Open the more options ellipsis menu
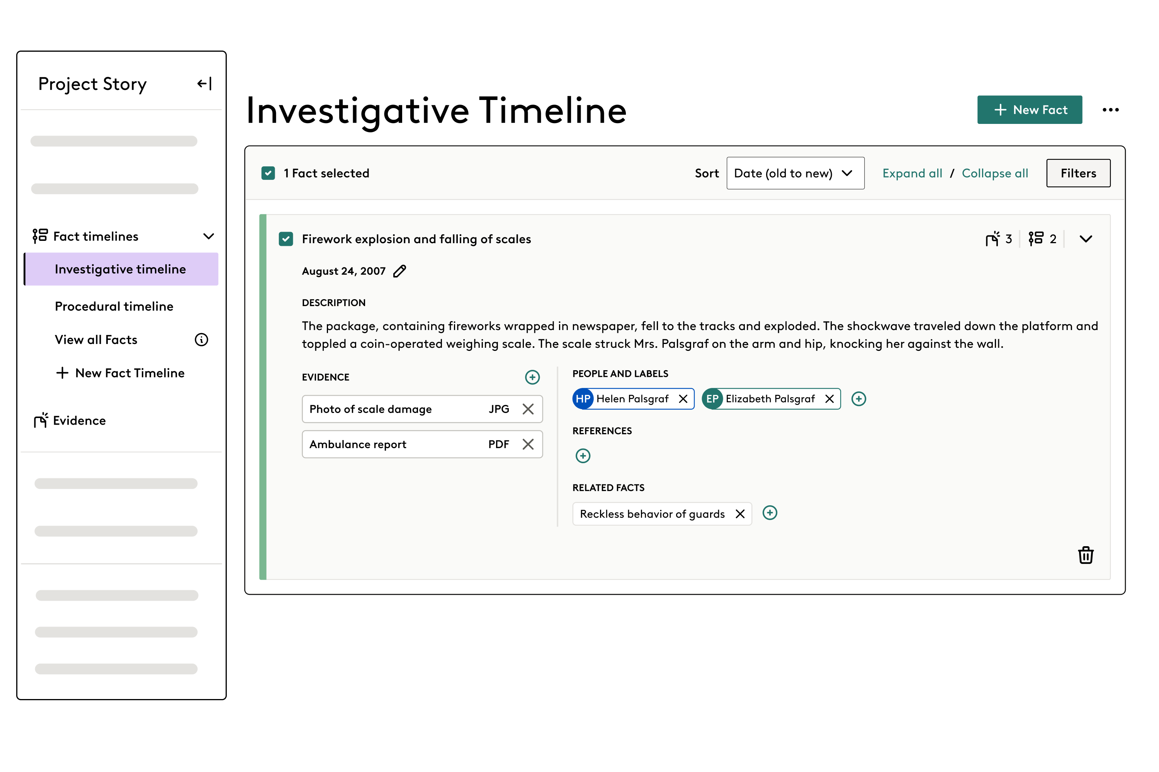1159x772 pixels. point(1110,110)
